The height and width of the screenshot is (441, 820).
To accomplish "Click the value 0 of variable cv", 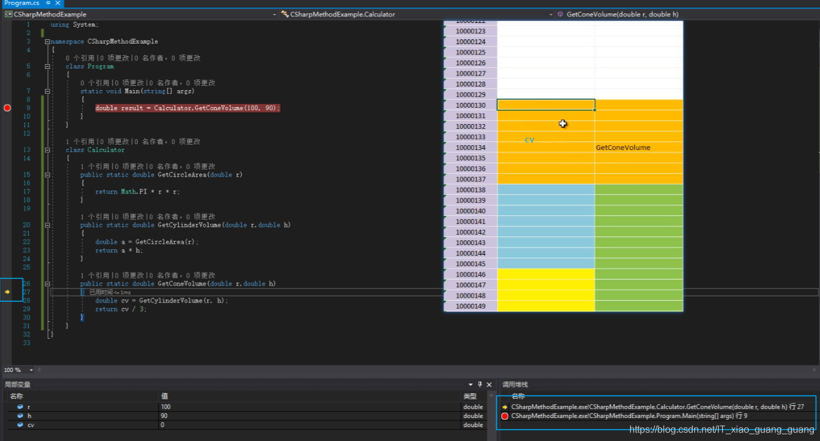I will (x=163, y=425).
